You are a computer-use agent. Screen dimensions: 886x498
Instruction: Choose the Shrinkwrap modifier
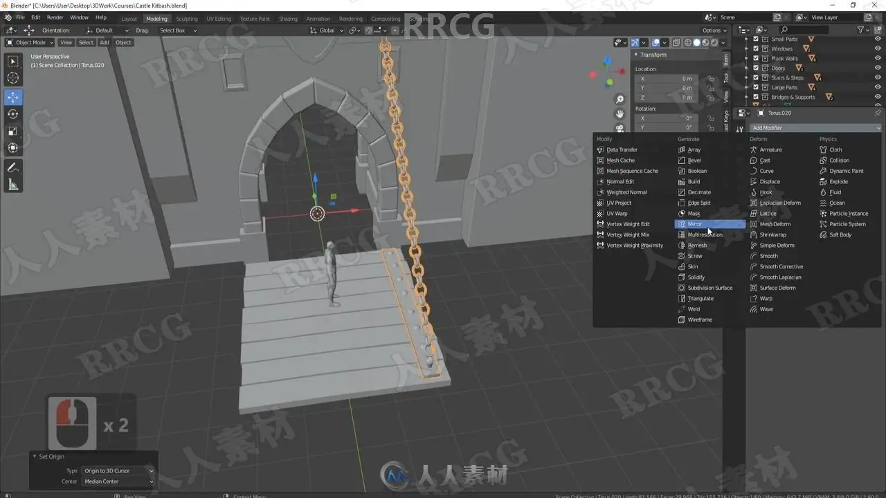pyautogui.click(x=782, y=234)
